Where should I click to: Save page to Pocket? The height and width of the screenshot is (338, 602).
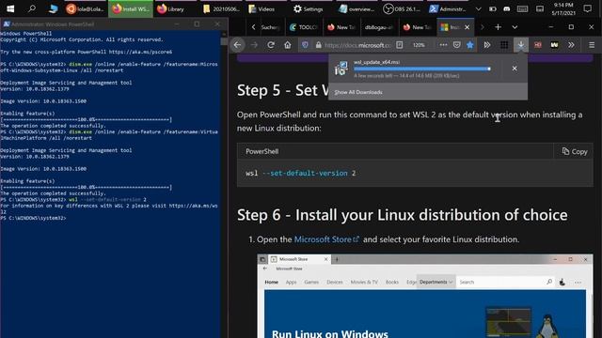pos(456,45)
